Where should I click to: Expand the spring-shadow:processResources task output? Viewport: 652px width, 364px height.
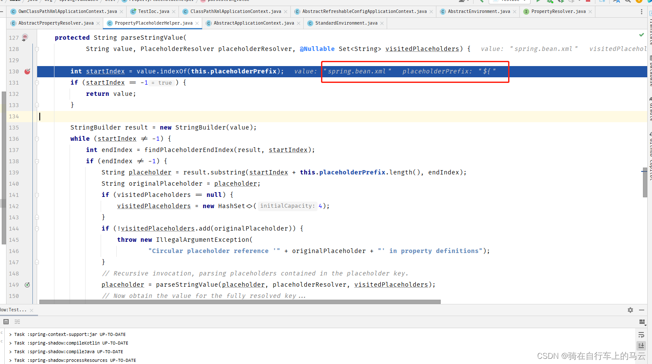coord(10,361)
